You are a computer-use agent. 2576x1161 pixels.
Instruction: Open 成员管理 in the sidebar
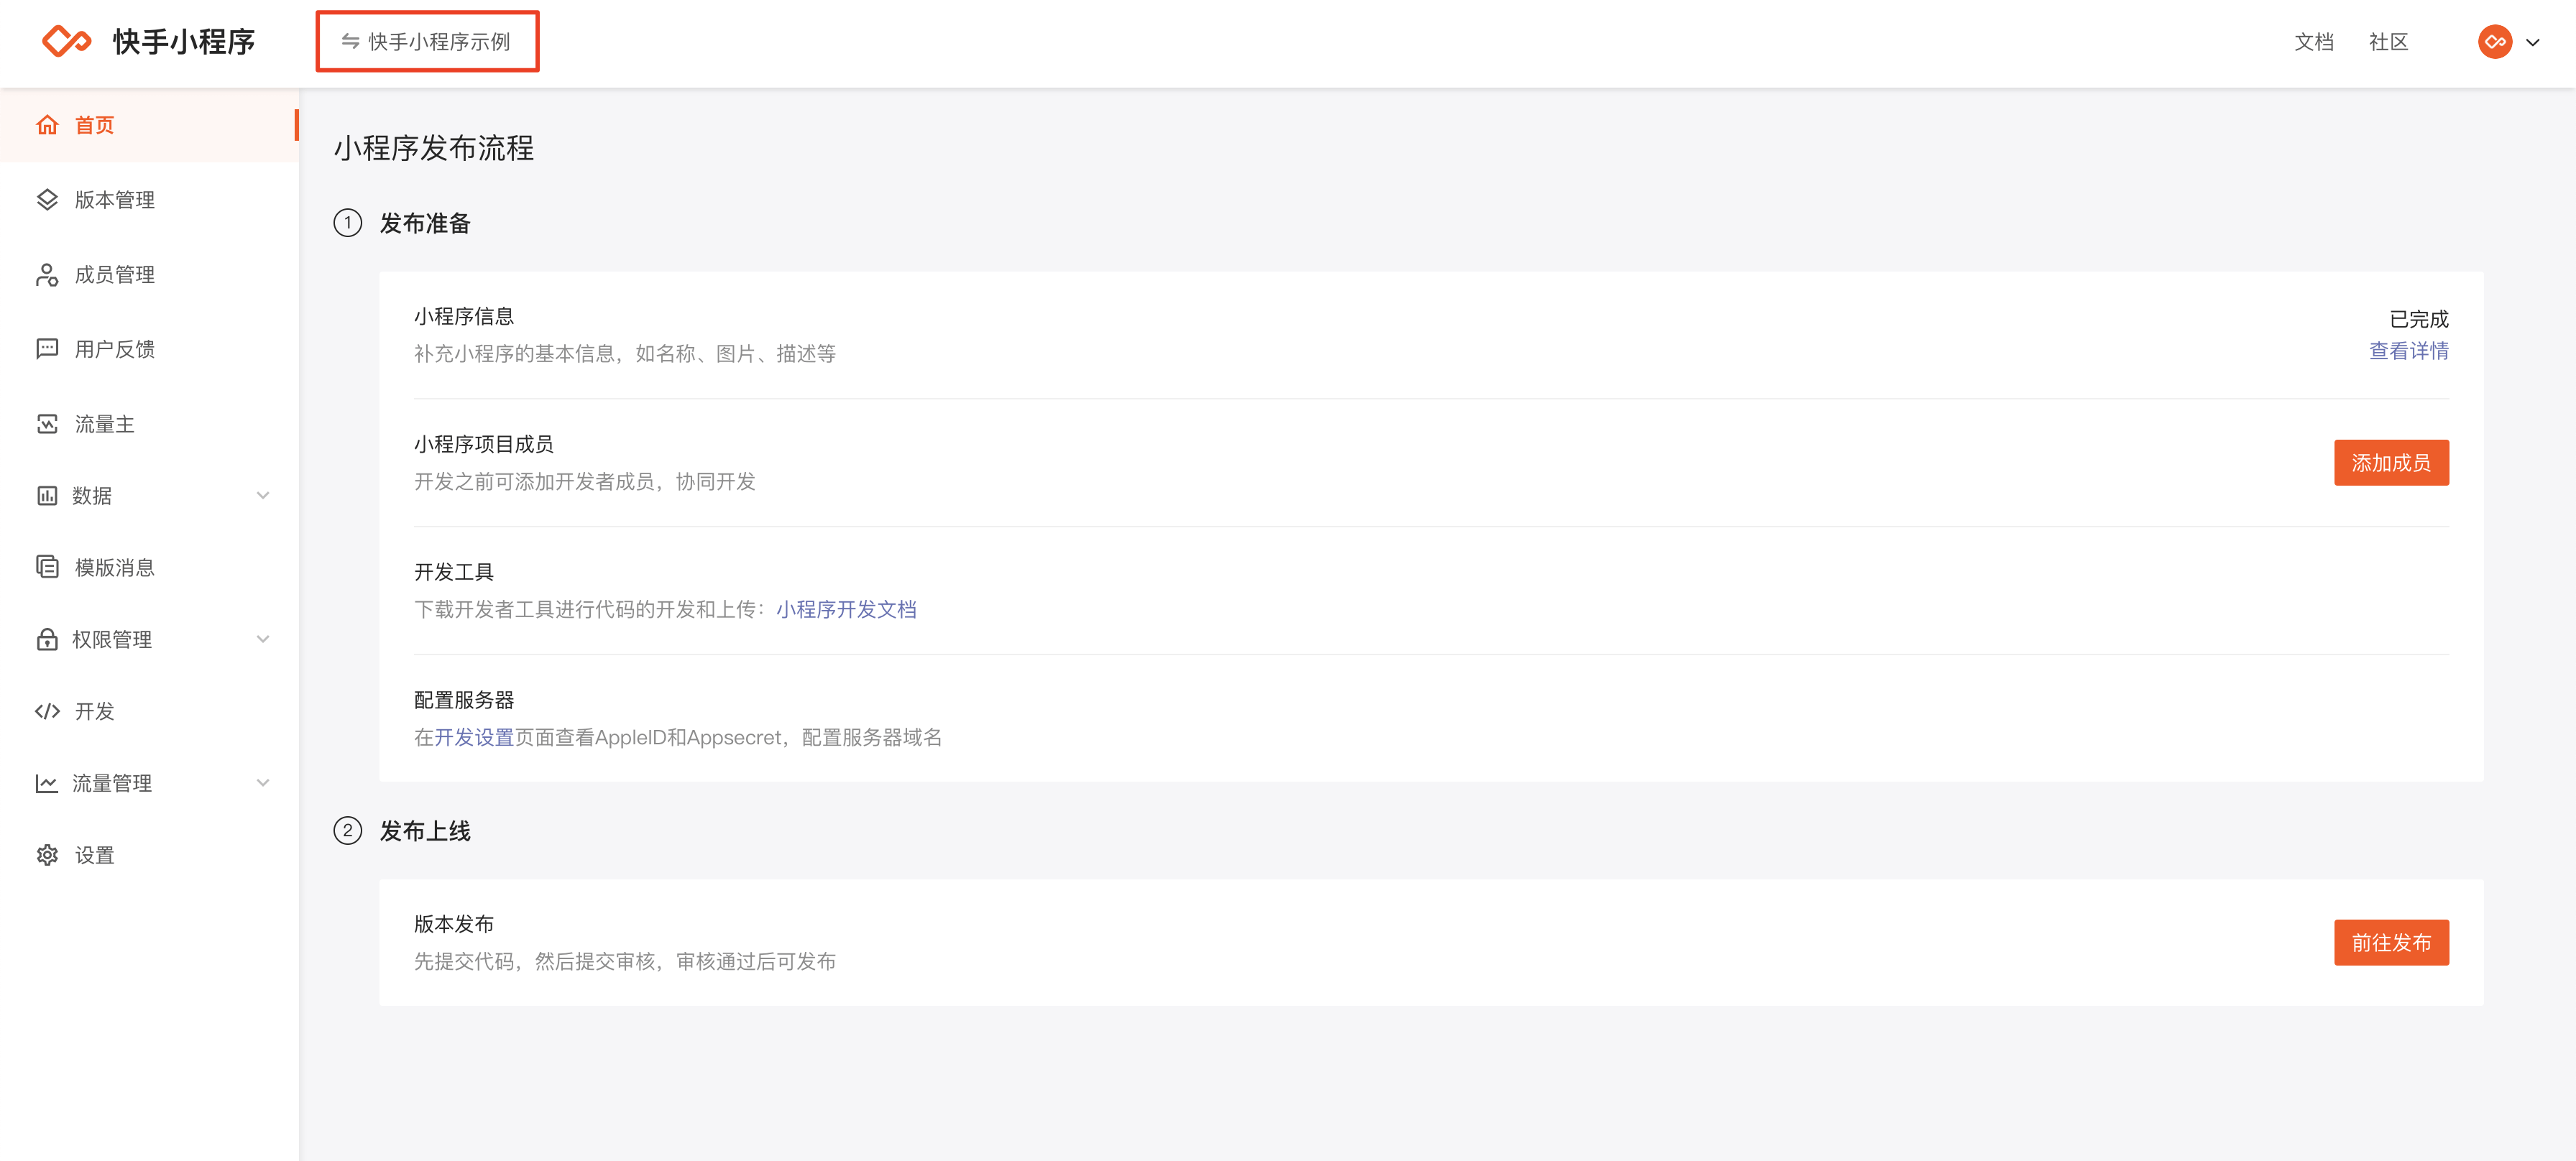pyautogui.click(x=149, y=274)
